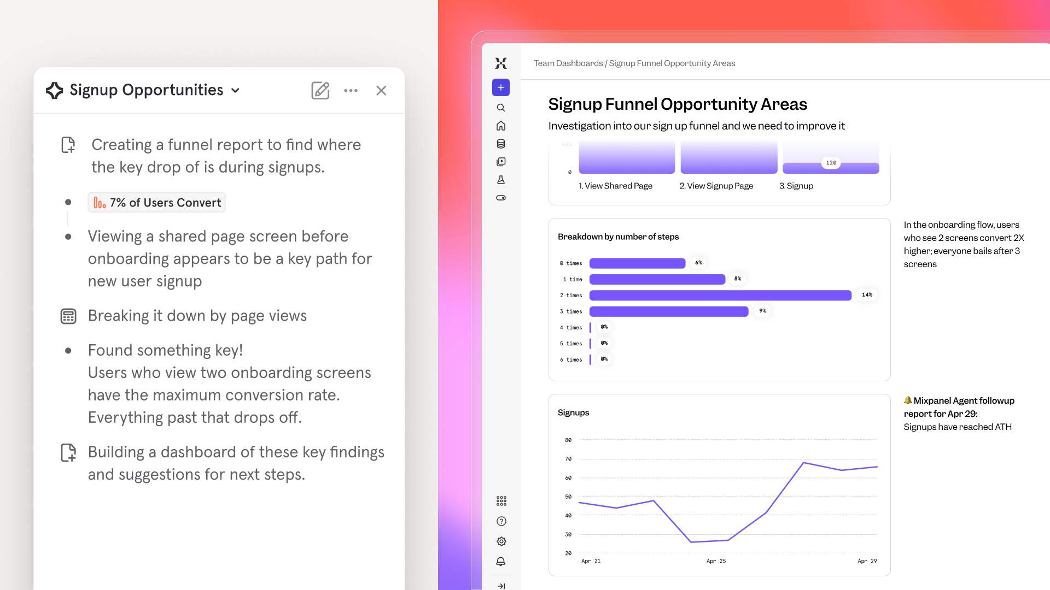Open the feature flags toggle icon
Viewport: 1050px width, 590px height.
(x=501, y=198)
